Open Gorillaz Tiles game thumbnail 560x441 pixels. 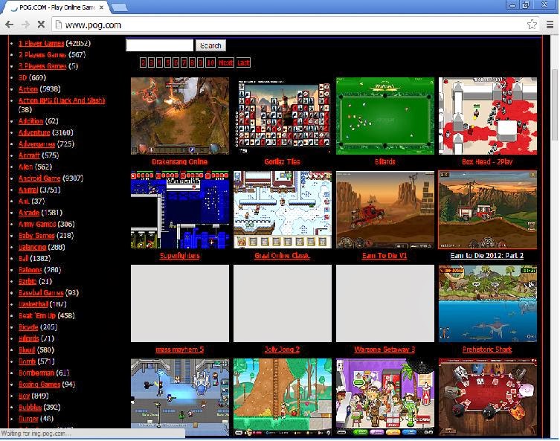tap(283, 116)
